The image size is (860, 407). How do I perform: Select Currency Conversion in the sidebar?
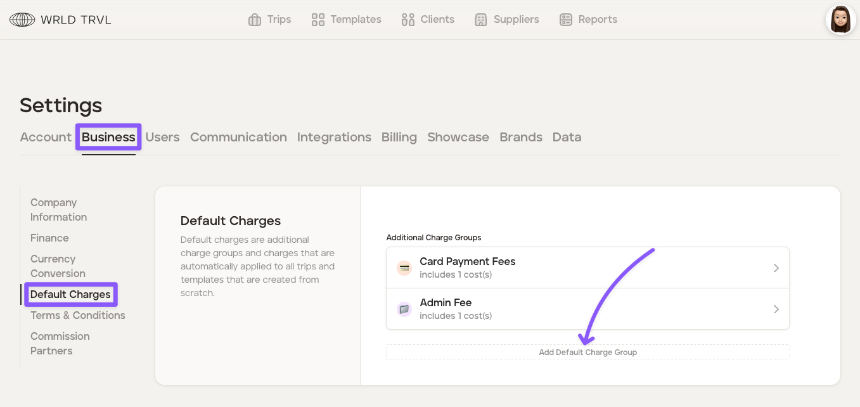(58, 266)
